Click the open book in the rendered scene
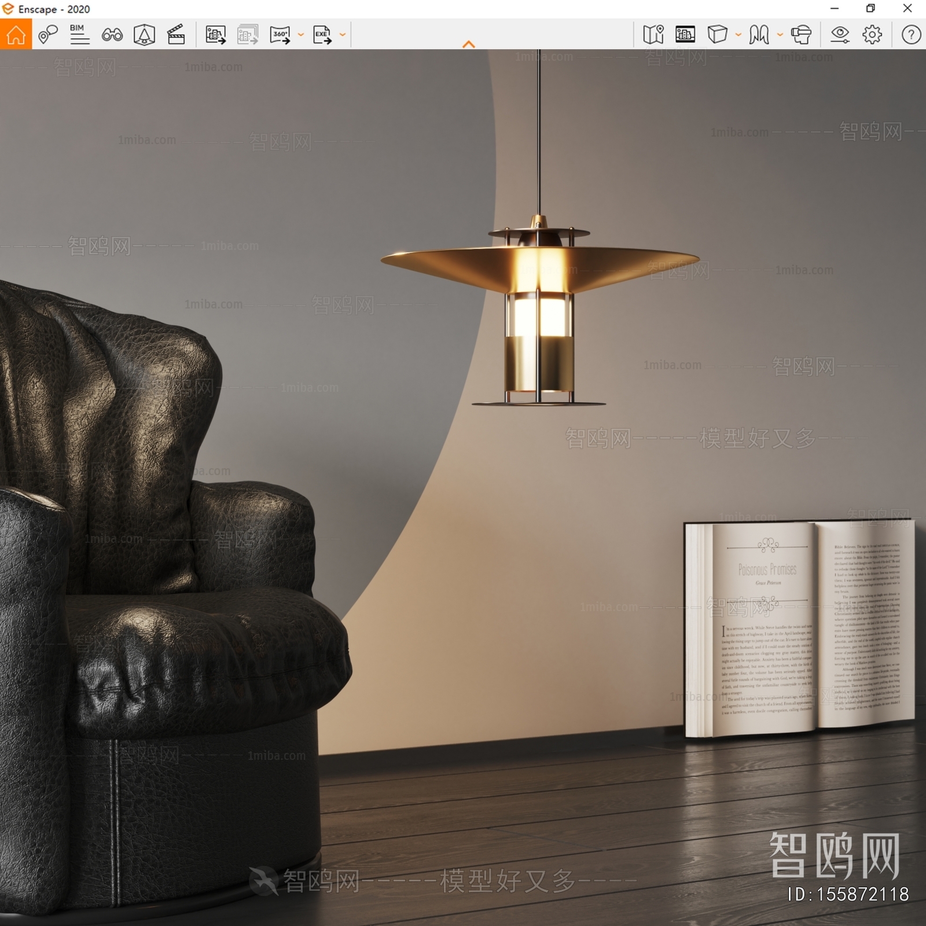 click(x=799, y=629)
